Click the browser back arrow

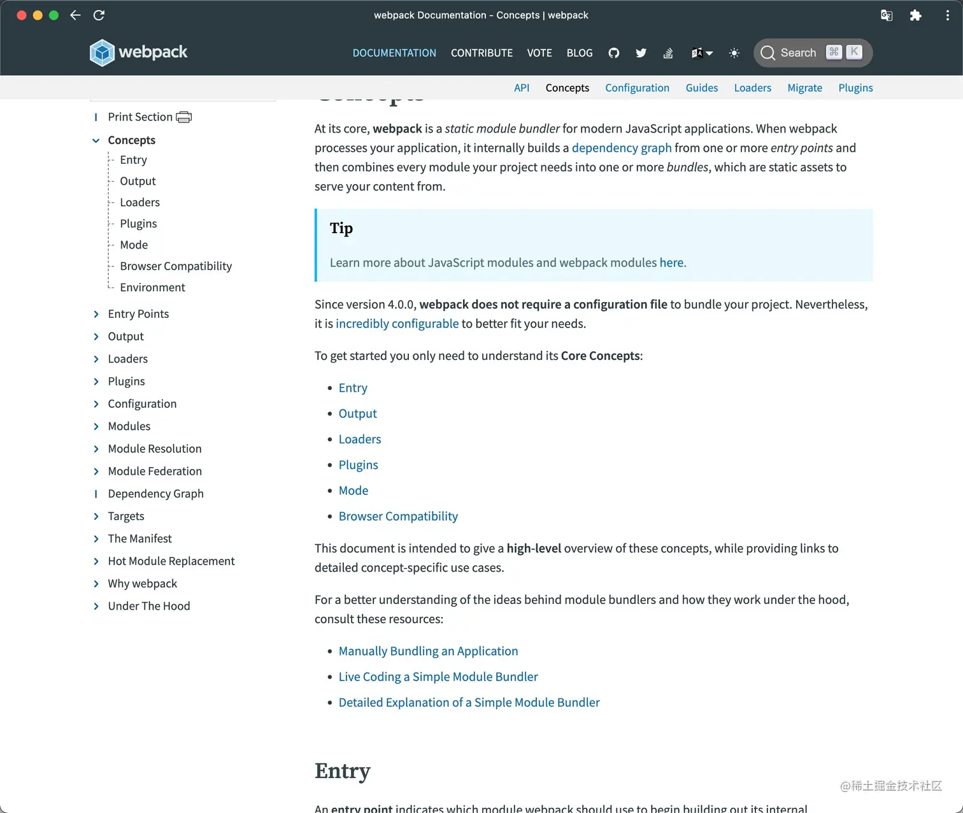click(75, 15)
